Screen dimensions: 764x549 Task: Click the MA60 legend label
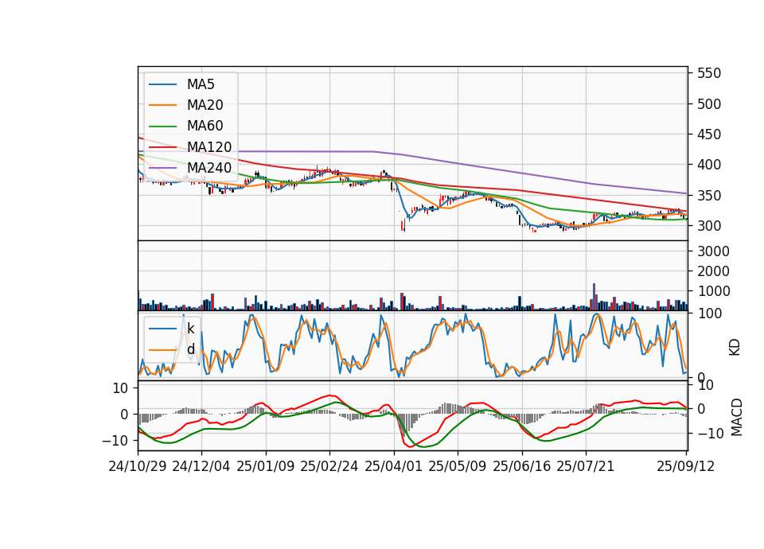[205, 127]
